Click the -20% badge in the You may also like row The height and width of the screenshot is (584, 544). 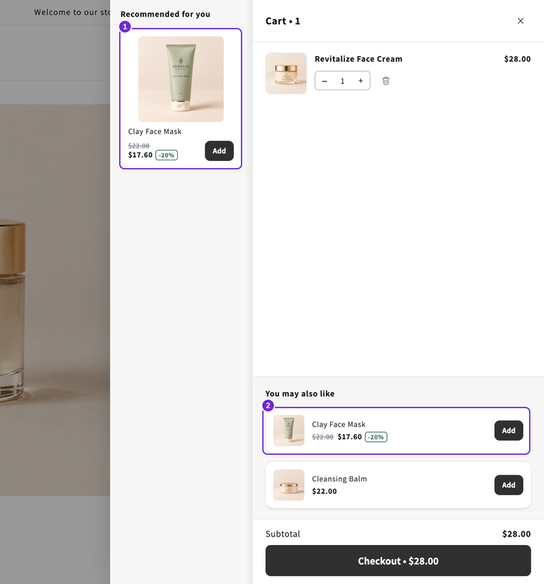point(376,437)
